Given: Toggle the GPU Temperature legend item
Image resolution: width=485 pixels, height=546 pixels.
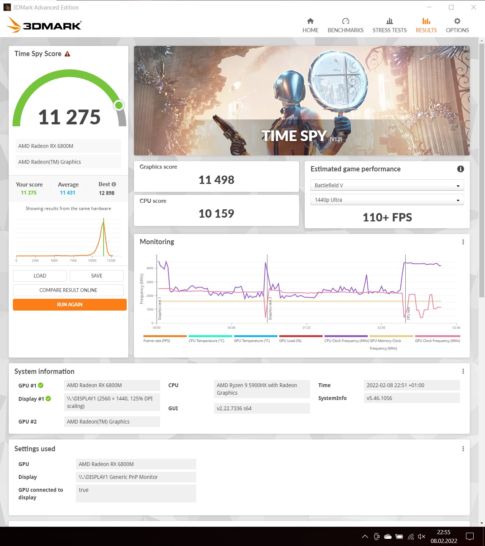Looking at the screenshot, I should (255, 339).
